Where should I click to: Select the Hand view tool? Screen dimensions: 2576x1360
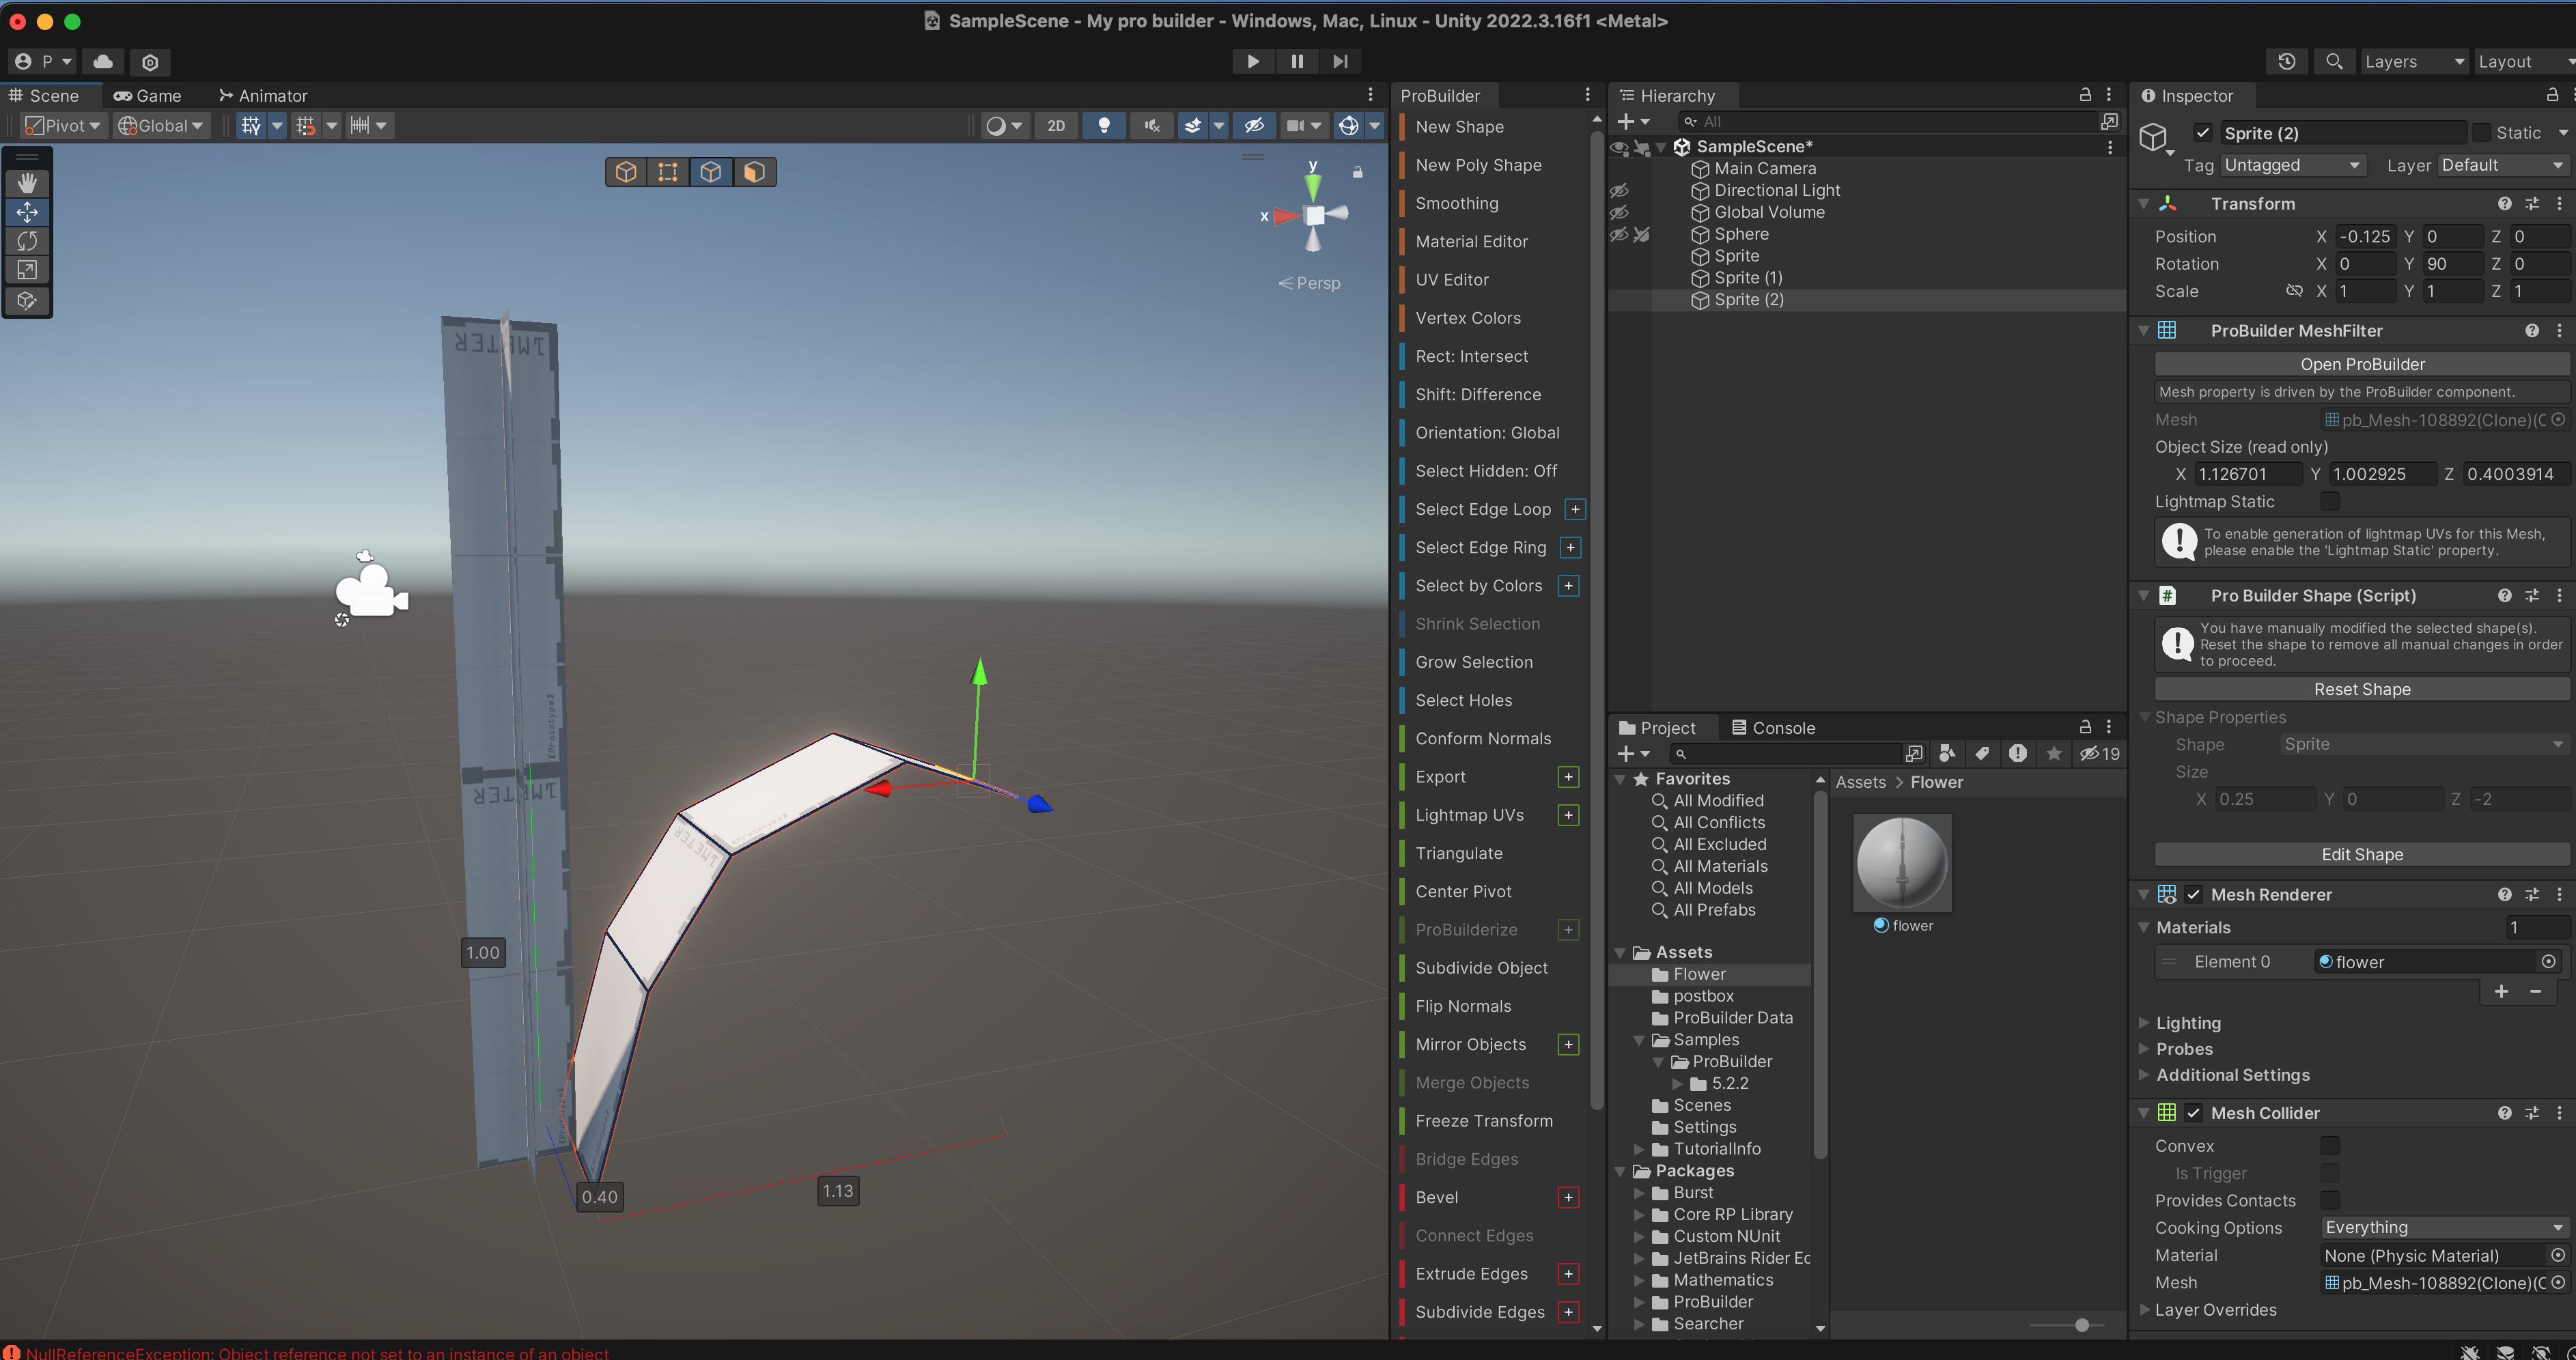pos(27,182)
